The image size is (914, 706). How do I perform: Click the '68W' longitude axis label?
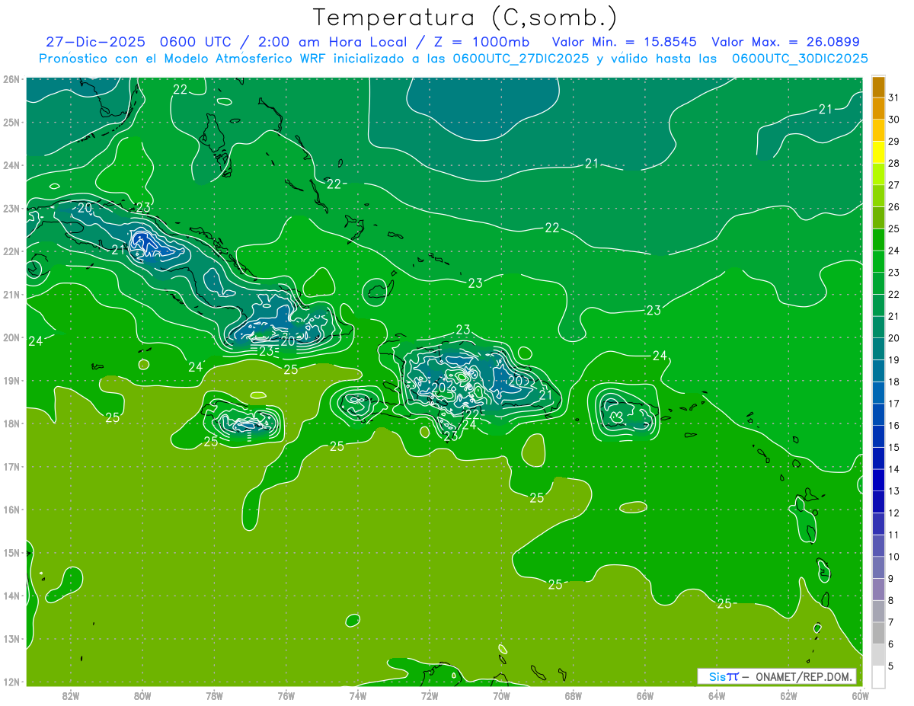(x=574, y=695)
